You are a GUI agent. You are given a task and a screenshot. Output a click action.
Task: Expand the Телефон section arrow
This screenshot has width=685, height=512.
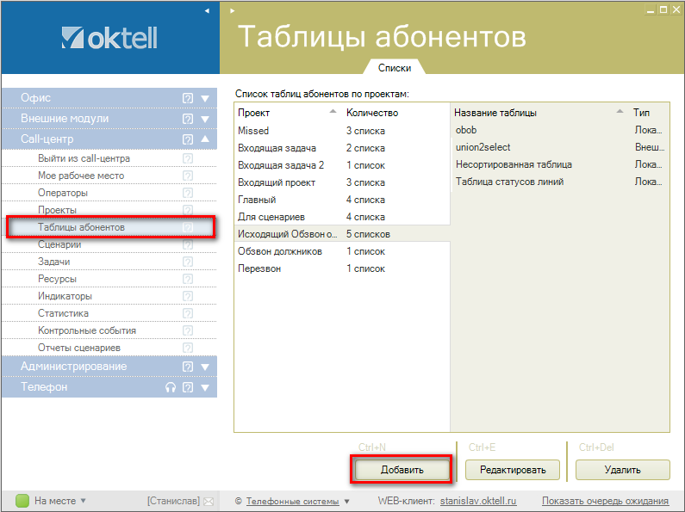point(205,387)
